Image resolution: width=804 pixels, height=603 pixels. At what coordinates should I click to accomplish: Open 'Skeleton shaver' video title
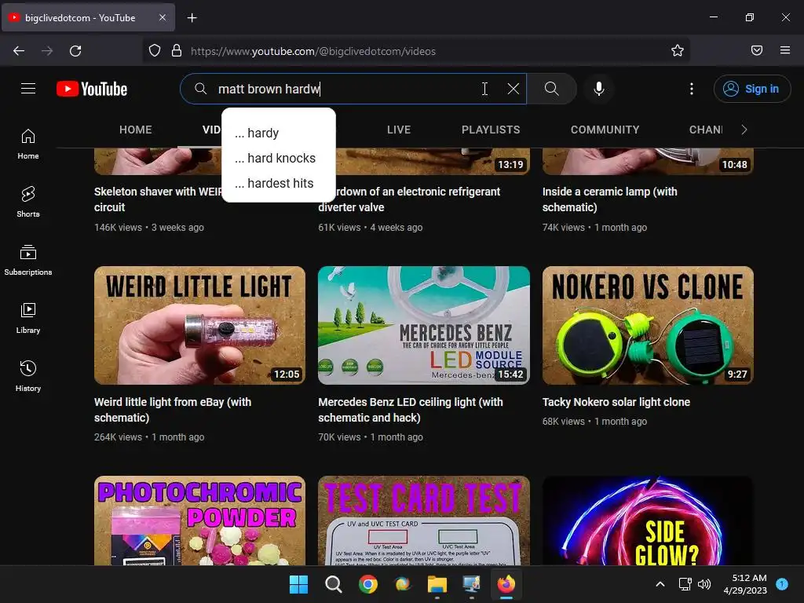pos(158,199)
